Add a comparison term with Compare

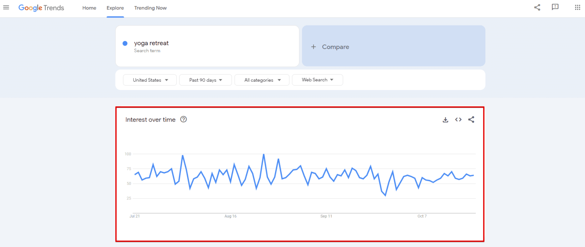pyautogui.click(x=330, y=46)
